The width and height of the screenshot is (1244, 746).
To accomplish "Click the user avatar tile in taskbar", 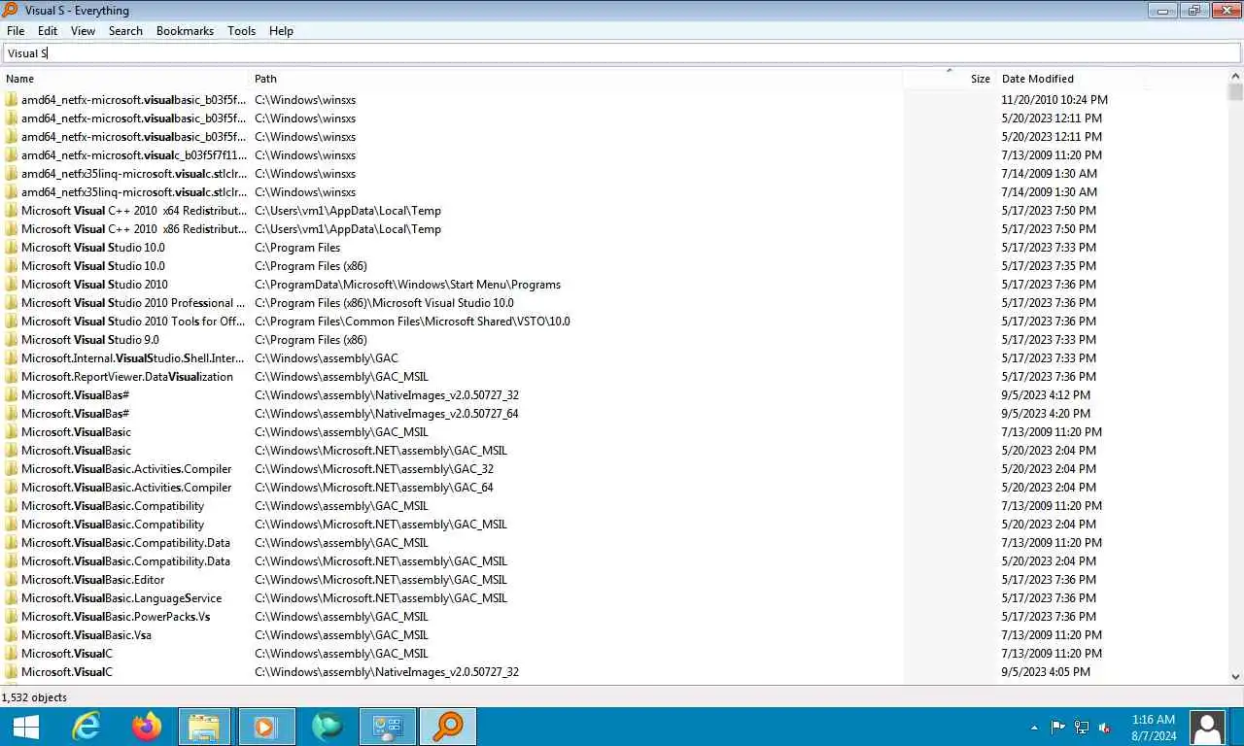I will pyautogui.click(x=1207, y=727).
